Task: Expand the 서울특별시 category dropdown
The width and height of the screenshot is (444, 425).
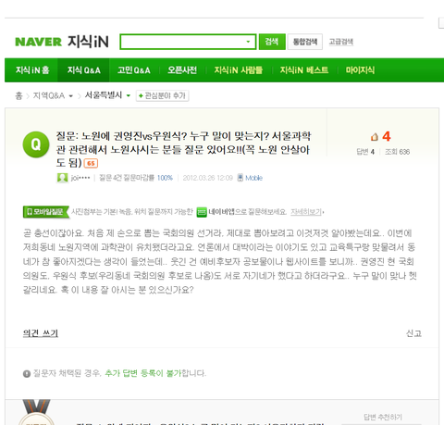Action: pyautogui.click(x=129, y=95)
